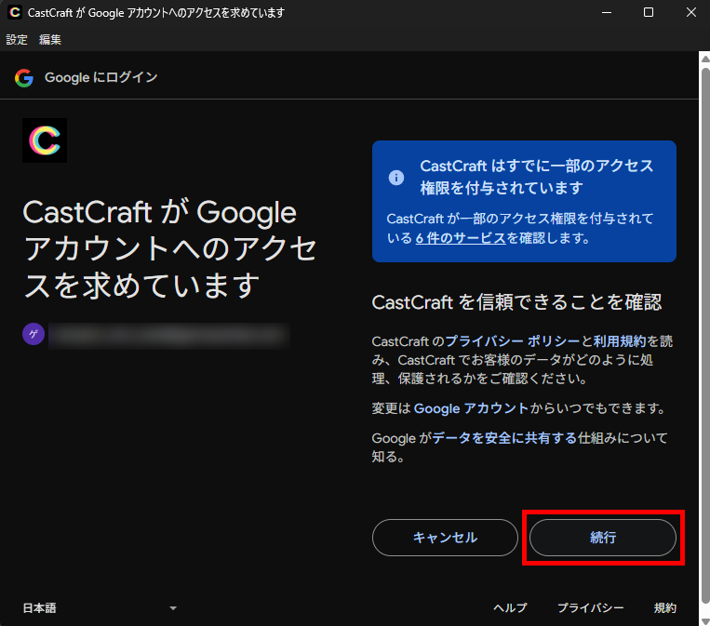Image resolution: width=710 pixels, height=626 pixels.
Task: Click the CastCraft app logo
Action: (x=45, y=140)
